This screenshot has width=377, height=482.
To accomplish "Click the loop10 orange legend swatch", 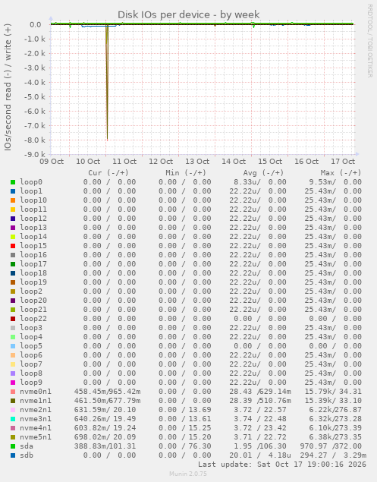I will pos(13,200).
